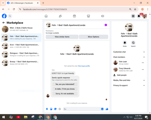Open the Reels video icon

tap(74, 16)
